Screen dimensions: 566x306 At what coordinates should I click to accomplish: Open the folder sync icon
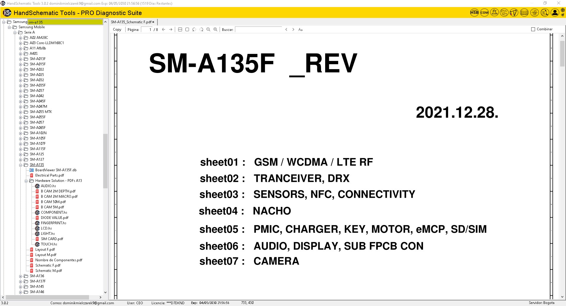(x=504, y=13)
